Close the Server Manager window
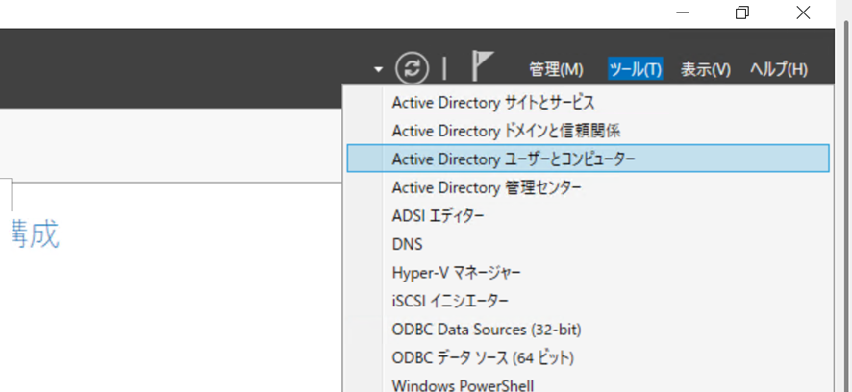 click(803, 12)
